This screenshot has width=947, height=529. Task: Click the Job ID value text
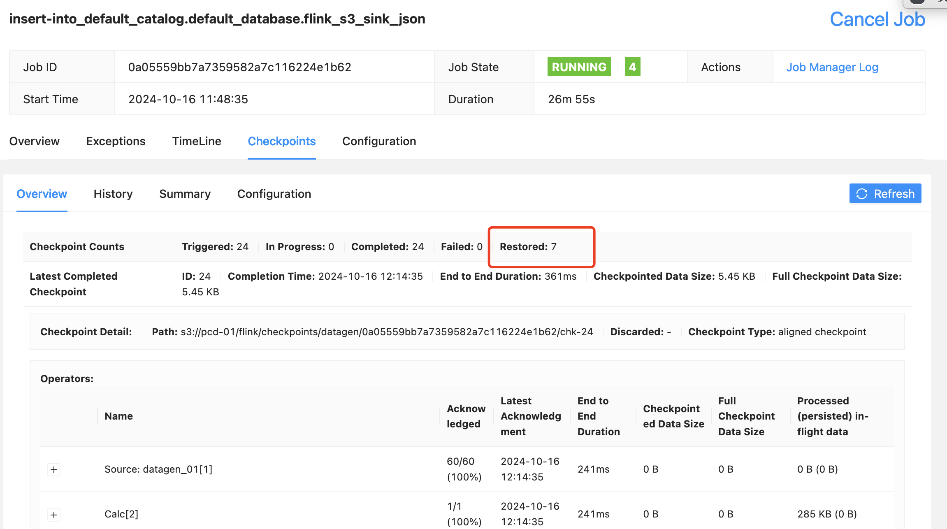point(239,67)
